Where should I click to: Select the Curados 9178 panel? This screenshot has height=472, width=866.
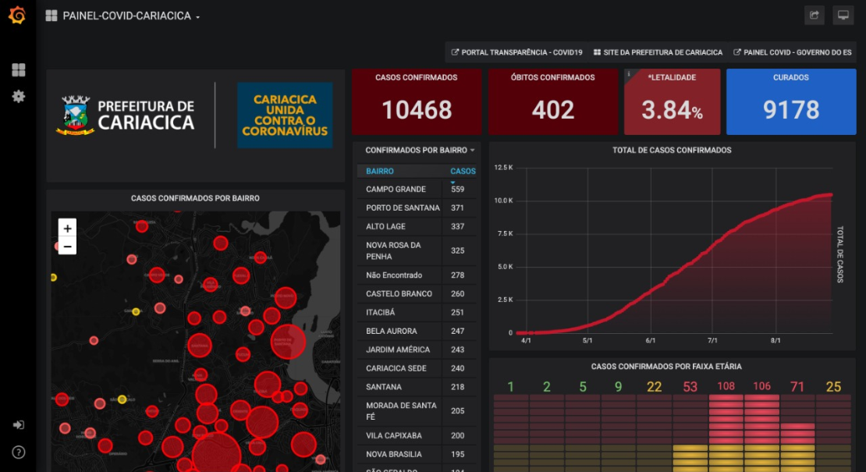coord(791,101)
